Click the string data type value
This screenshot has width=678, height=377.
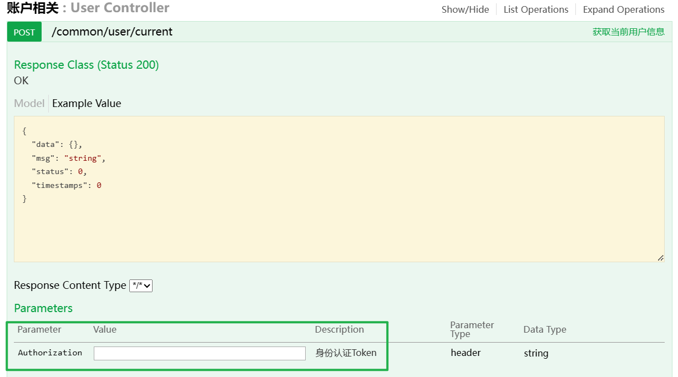(535, 353)
